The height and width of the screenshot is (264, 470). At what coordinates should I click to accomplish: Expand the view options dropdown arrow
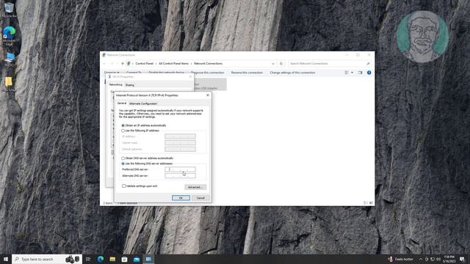tap(352, 73)
